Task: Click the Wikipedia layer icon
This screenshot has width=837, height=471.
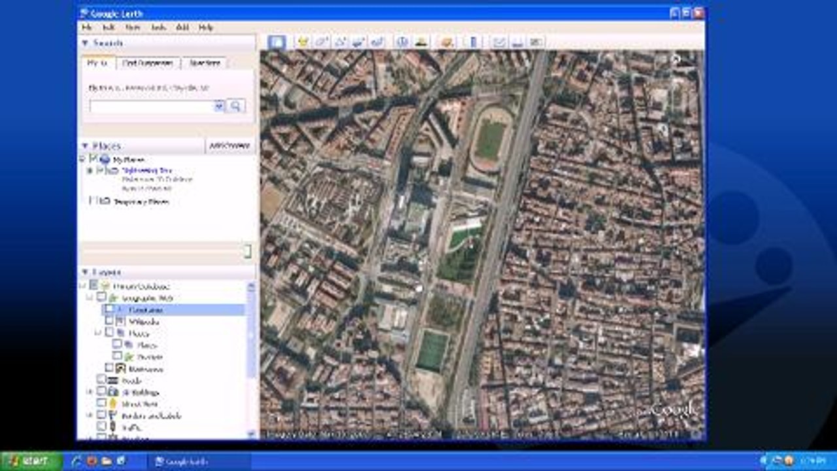Action: point(121,322)
